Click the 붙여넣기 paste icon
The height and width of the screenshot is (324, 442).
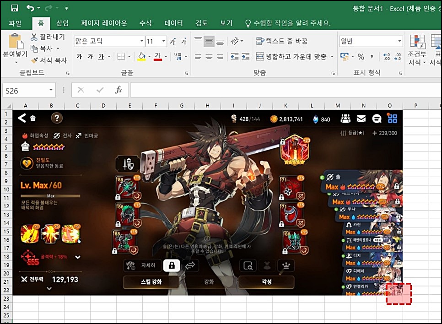click(x=16, y=42)
